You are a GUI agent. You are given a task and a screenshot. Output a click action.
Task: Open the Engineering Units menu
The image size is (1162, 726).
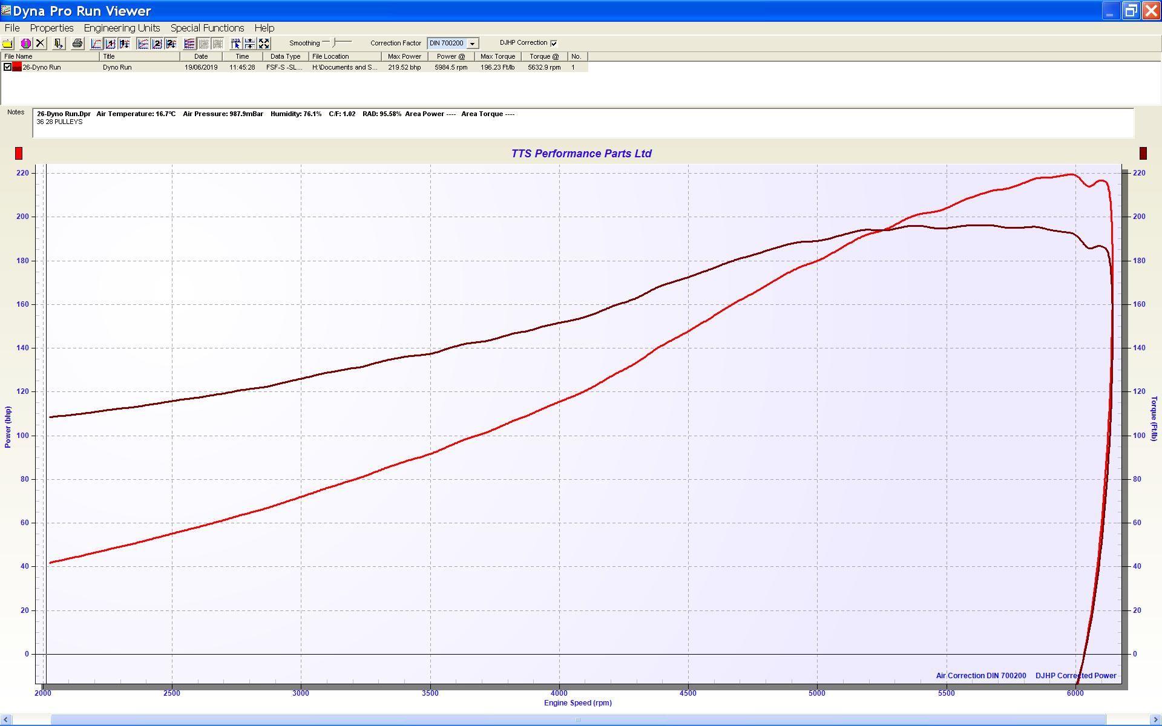122,28
